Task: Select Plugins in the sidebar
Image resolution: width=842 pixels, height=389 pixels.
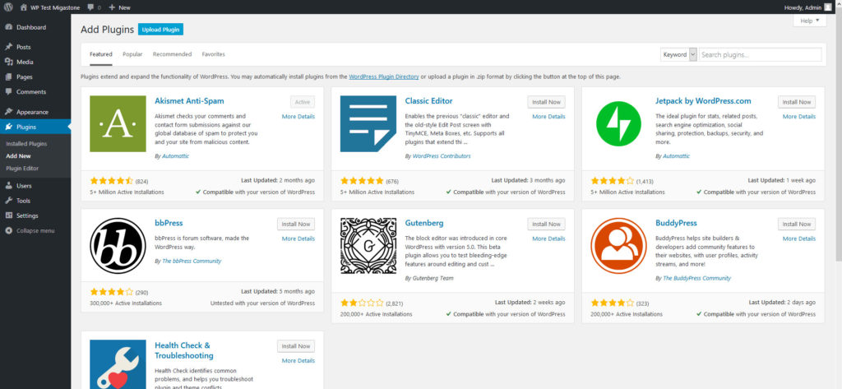Action: click(35, 127)
